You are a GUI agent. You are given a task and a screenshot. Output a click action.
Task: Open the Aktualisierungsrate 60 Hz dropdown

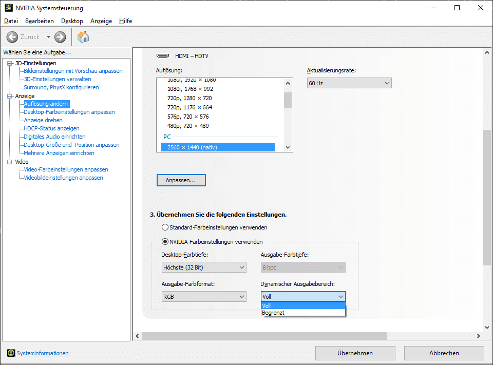click(x=349, y=83)
